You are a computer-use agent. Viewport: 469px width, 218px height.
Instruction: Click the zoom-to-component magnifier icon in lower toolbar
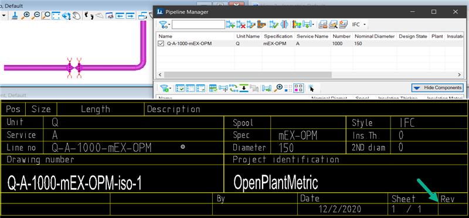tap(278, 88)
